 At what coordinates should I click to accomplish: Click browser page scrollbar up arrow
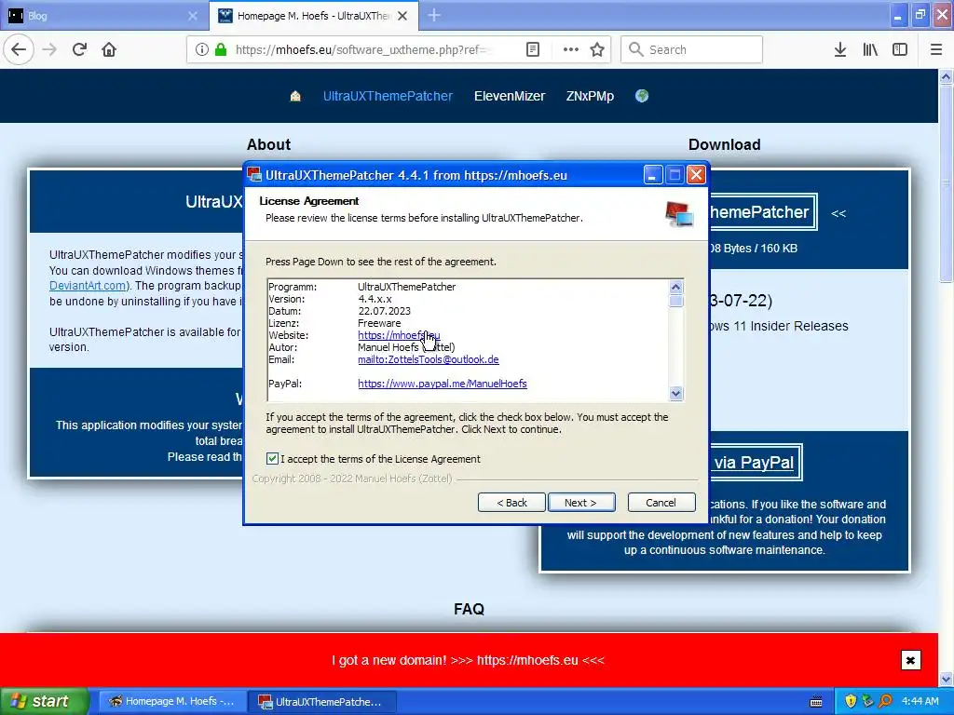tap(946, 76)
